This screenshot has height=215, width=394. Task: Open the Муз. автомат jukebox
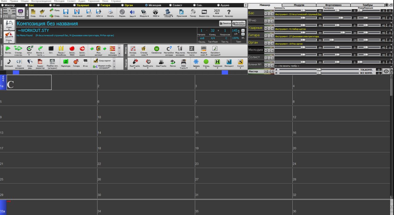click(x=99, y=50)
